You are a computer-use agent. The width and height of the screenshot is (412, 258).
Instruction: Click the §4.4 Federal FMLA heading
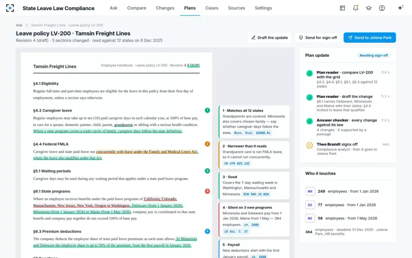(51, 144)
